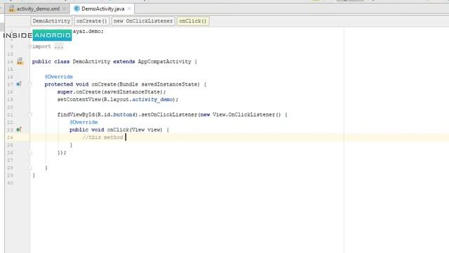Screen dimensions: 449x253
Task: Click the activity_demo layout reference
Action: tap(152, 99)
